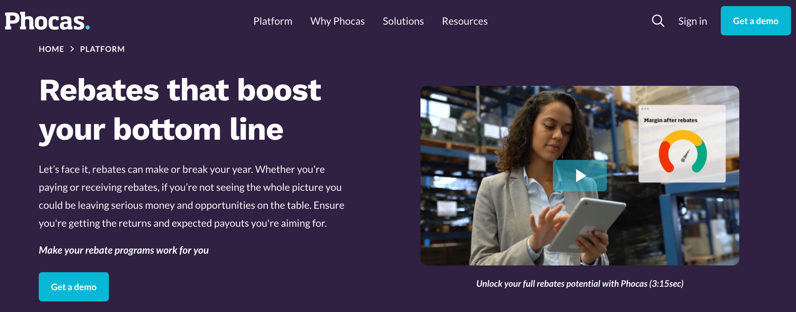The width and height of the screenshot is (796, 312).
Task: Go to PLATFORM breadcrumb
Action: point(102,49)
